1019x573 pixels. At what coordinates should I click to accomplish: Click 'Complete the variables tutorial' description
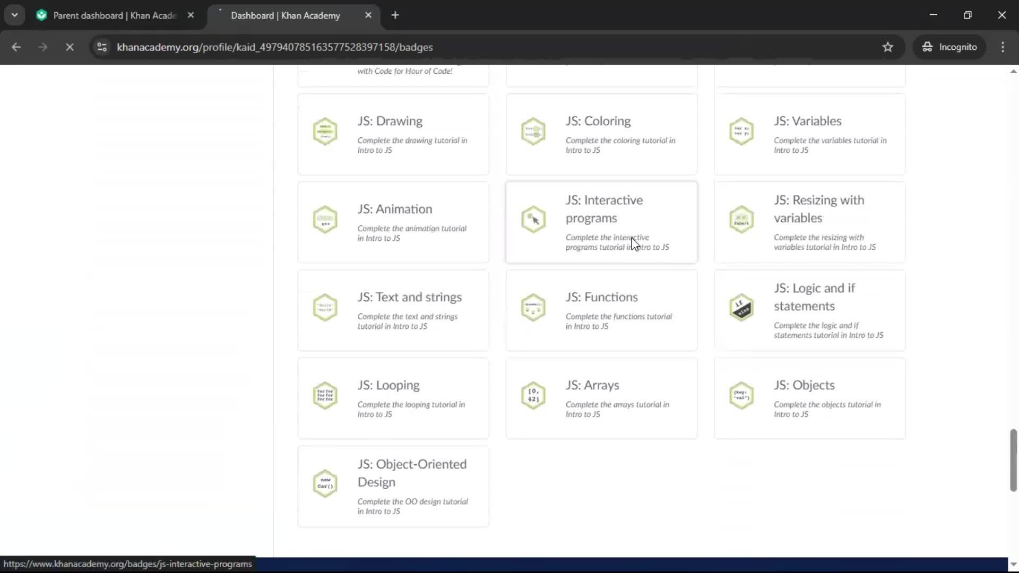(x=830, y=145)
